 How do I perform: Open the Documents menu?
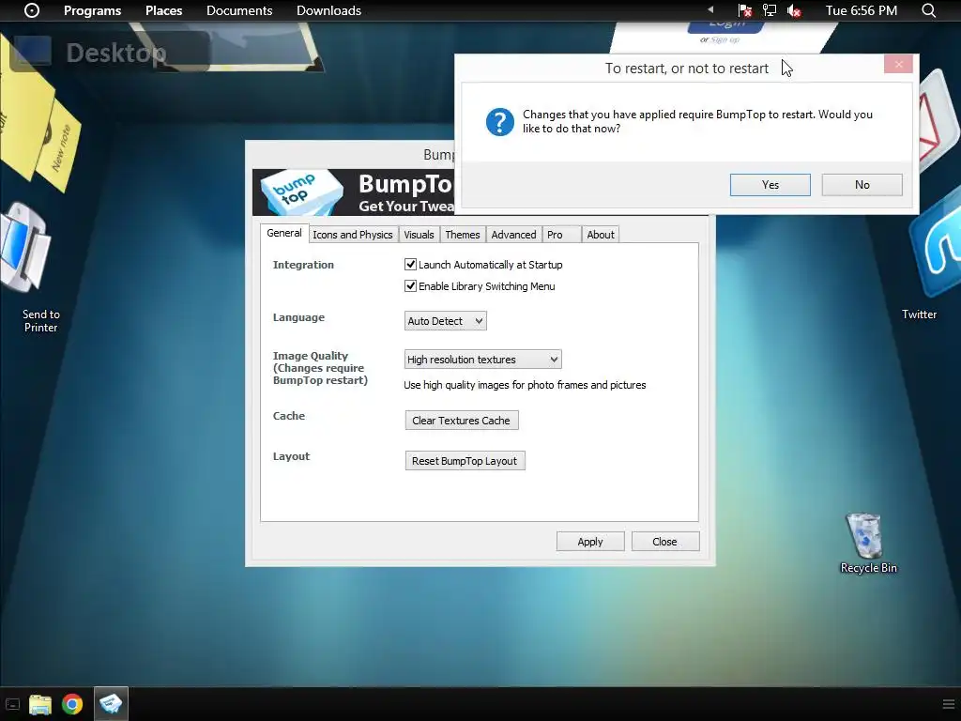(x=239, y=10)
